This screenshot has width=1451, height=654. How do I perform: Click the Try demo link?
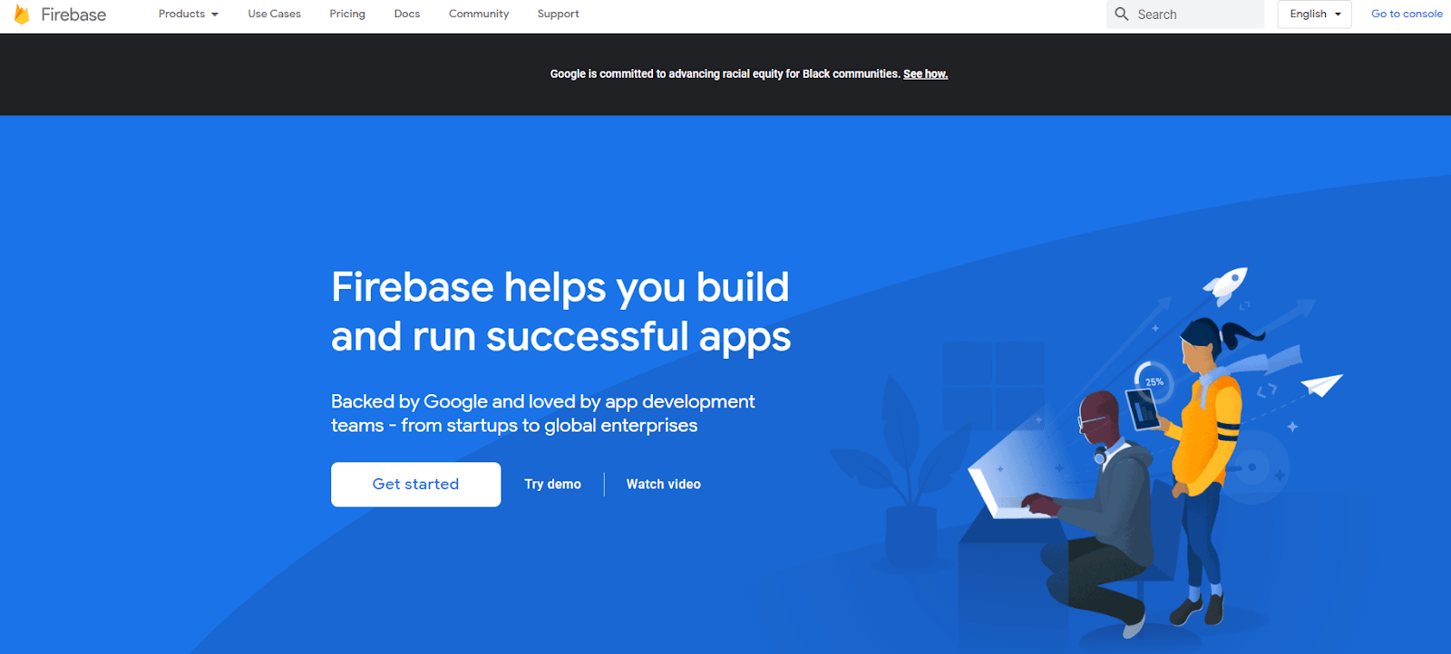pos(552,485)
